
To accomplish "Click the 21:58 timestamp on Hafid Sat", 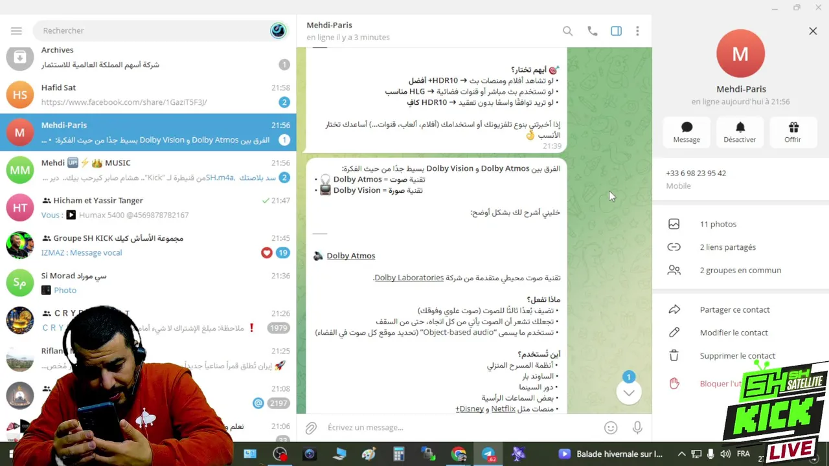I will (x=280, y=87).
